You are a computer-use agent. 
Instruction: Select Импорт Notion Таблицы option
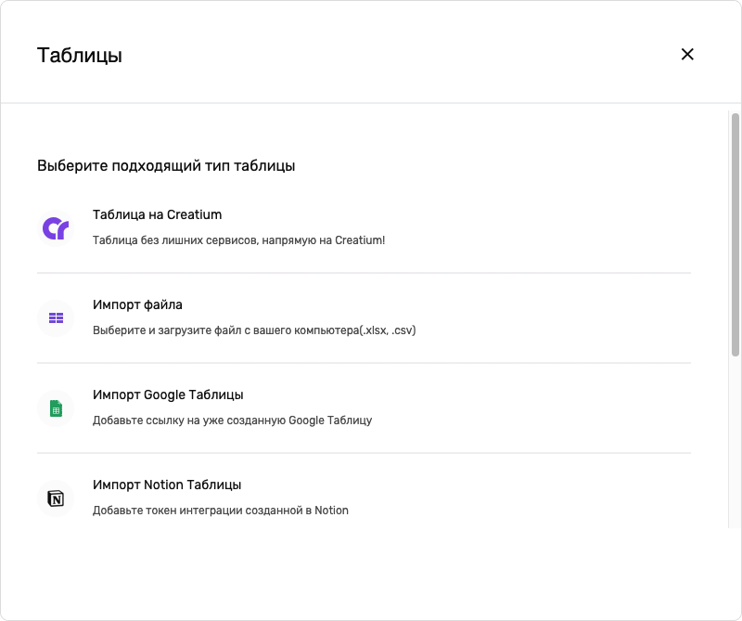tap(167, 485)
